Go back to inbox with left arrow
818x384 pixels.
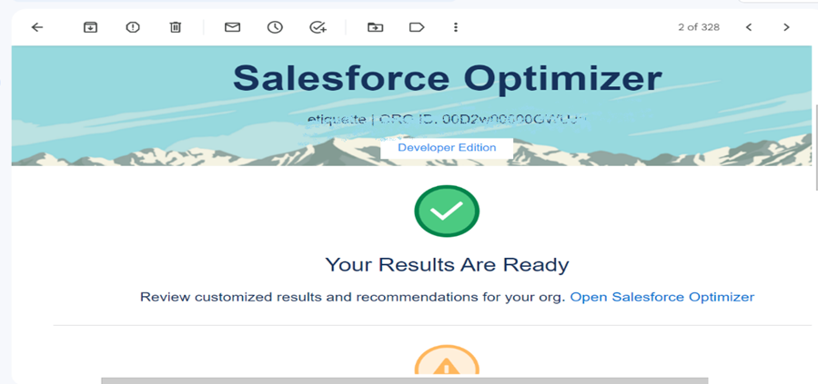pyautogui.click(x=37, y=27)
